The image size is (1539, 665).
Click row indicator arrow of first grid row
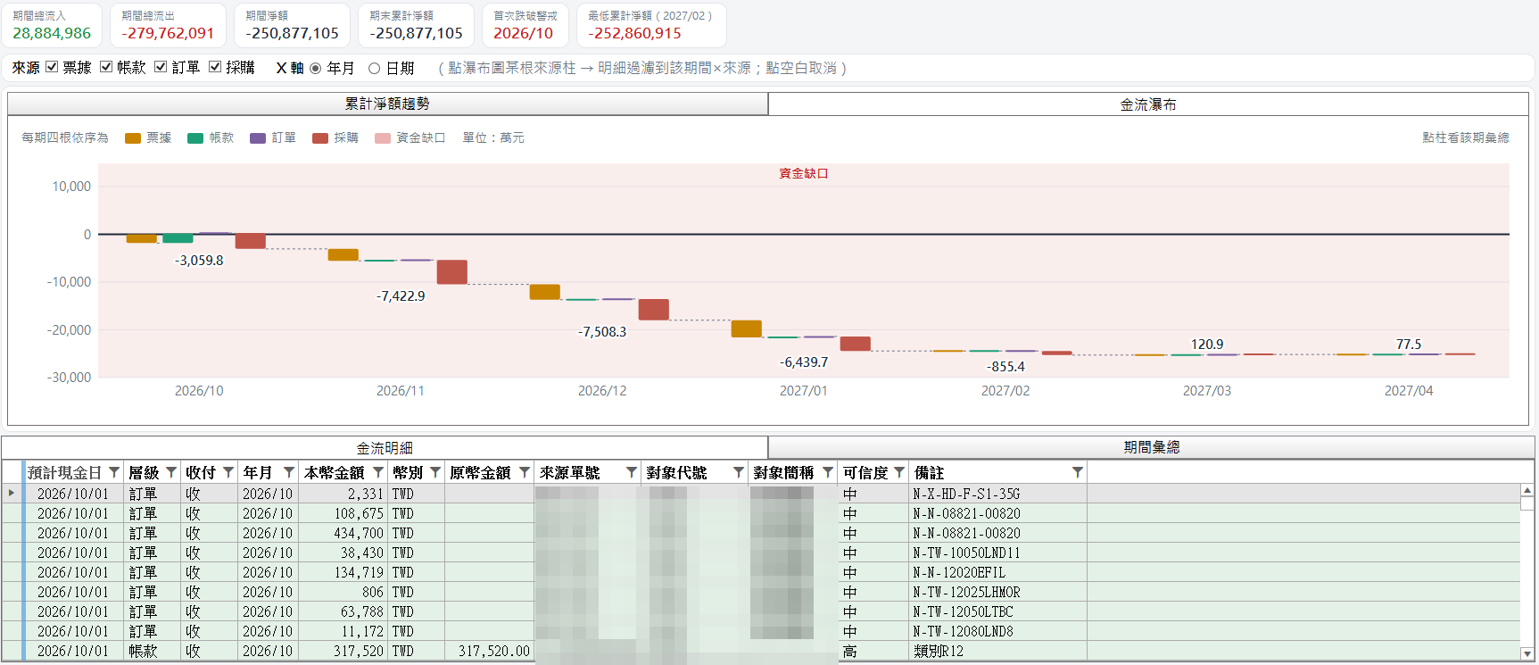coord(12,493)
